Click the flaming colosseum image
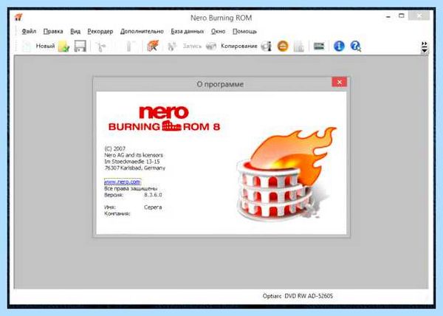 pyautogui.click(x=286, y=174)
